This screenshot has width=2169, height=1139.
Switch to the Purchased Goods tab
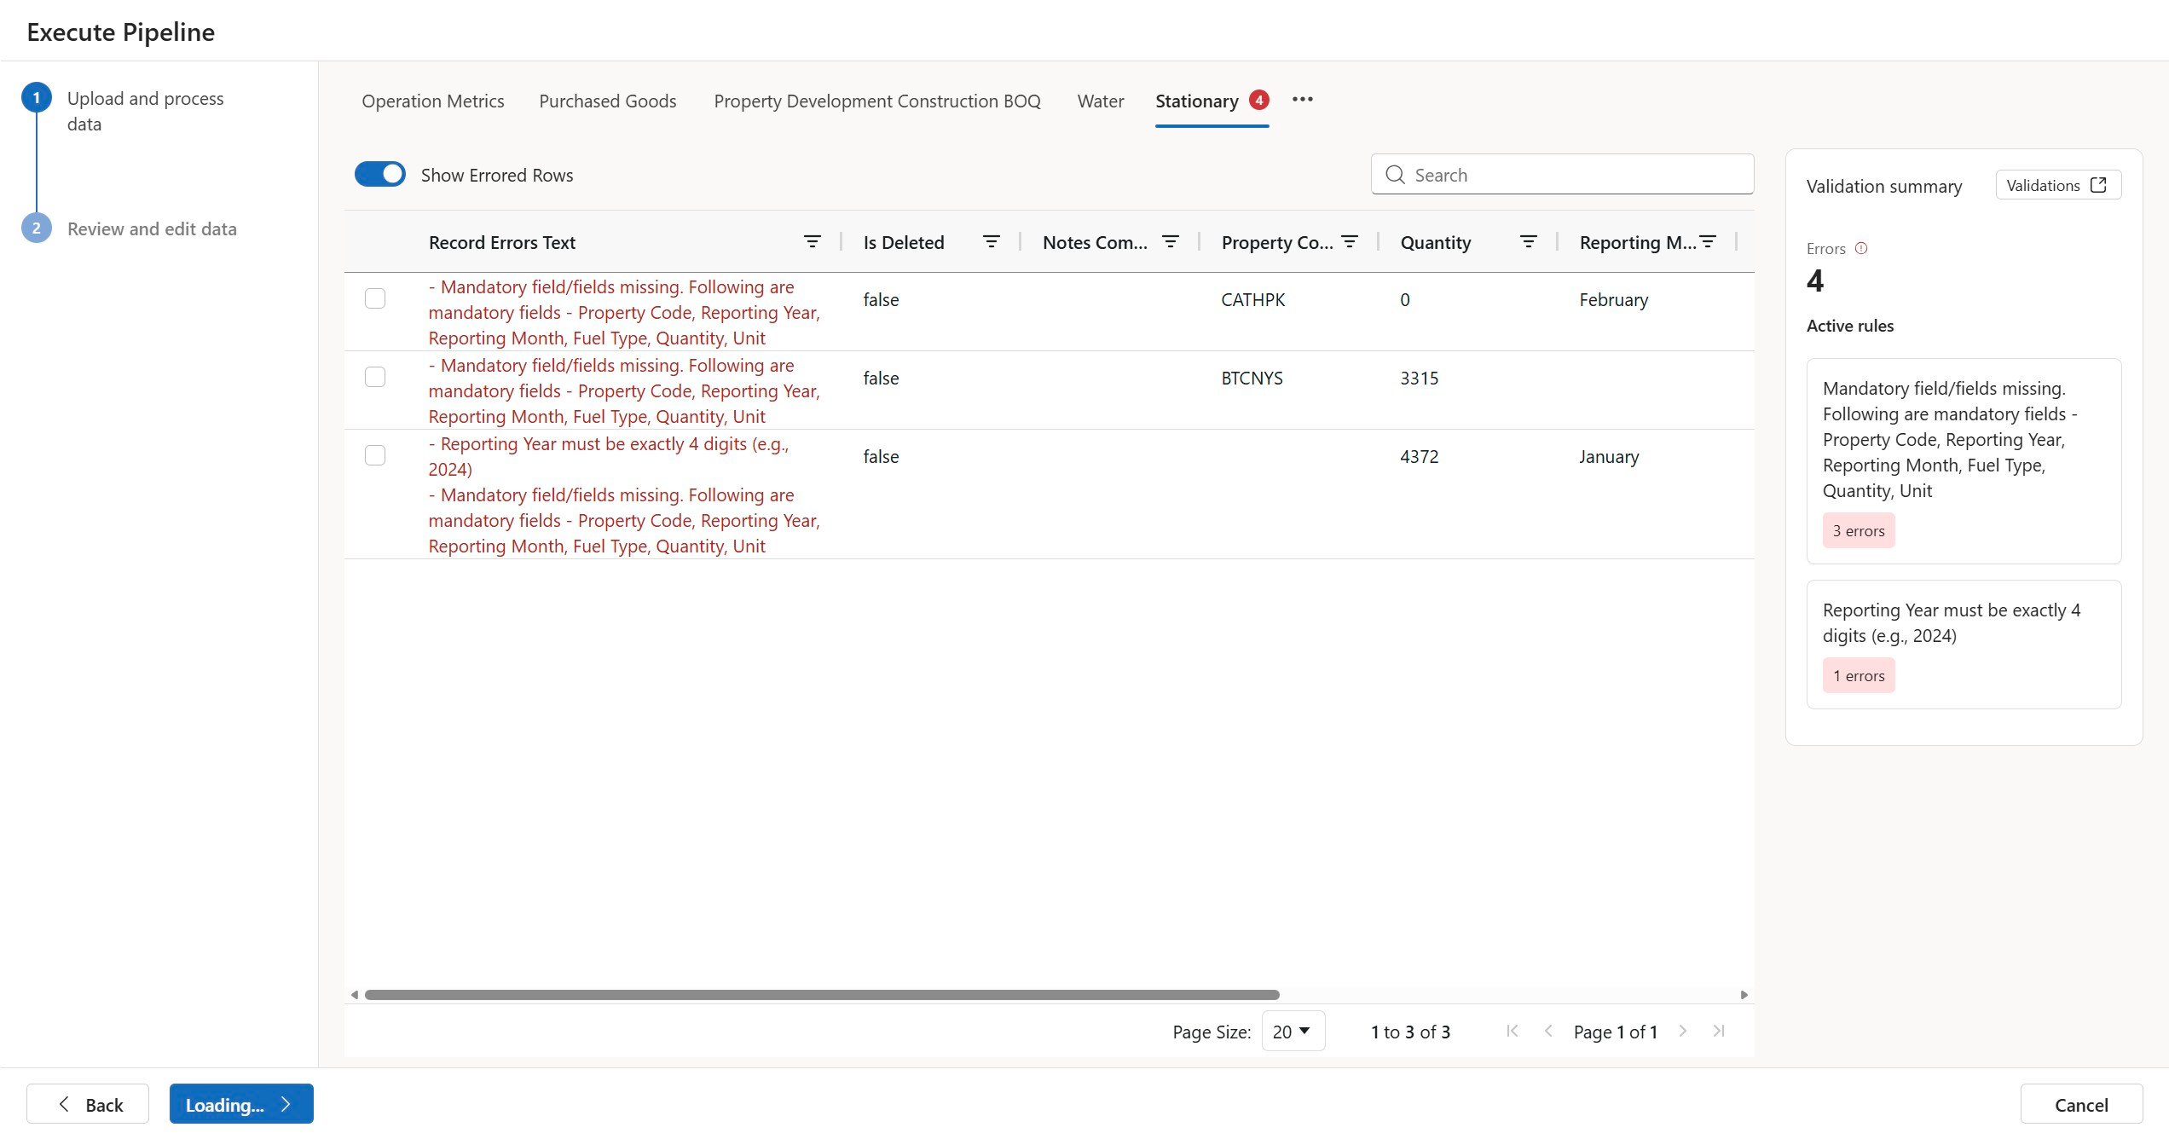[607, 101]
